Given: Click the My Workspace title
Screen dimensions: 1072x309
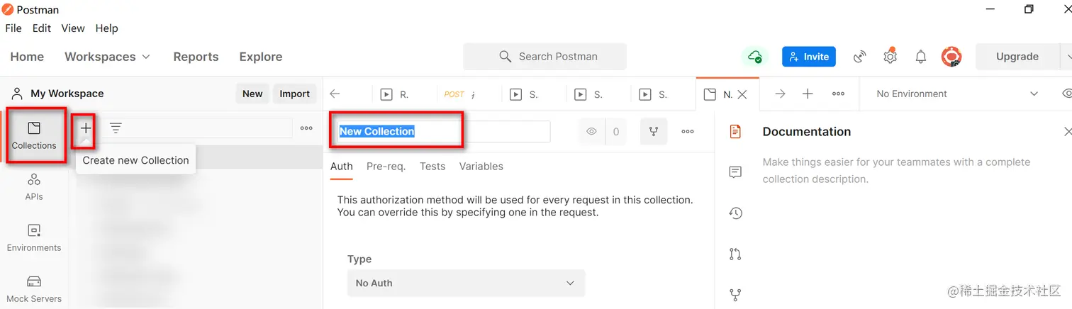Looking at the screenshot, I should click(x=67, y=94).
